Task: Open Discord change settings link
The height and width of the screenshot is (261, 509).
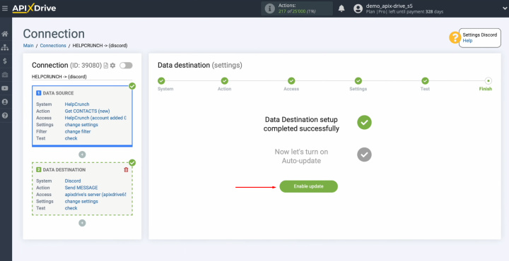Action: 81,202
